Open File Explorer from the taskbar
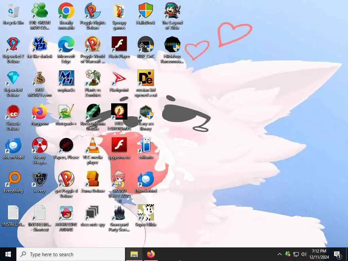The image size is (348, 261). click(134, 254)
